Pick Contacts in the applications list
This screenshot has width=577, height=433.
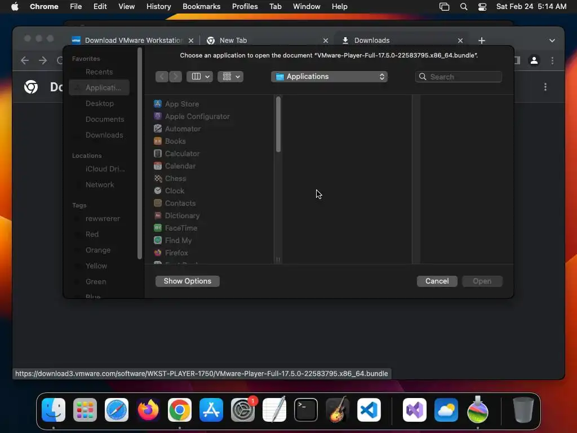[175, 203]
